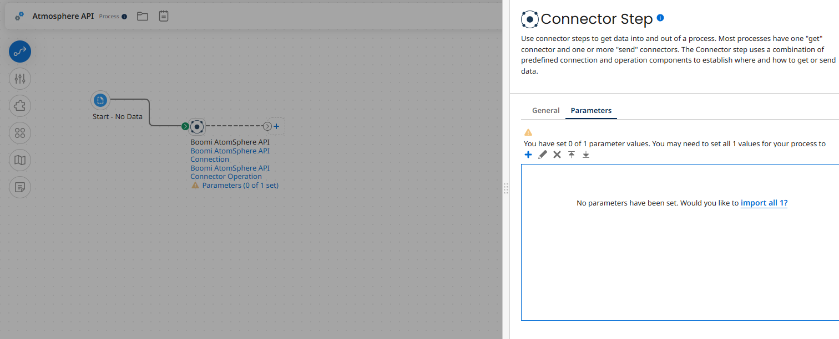Image resolution: width=839 pixels, height=339 pixels.
Task: Switch to the General tab
Action: tap(545, 110)
